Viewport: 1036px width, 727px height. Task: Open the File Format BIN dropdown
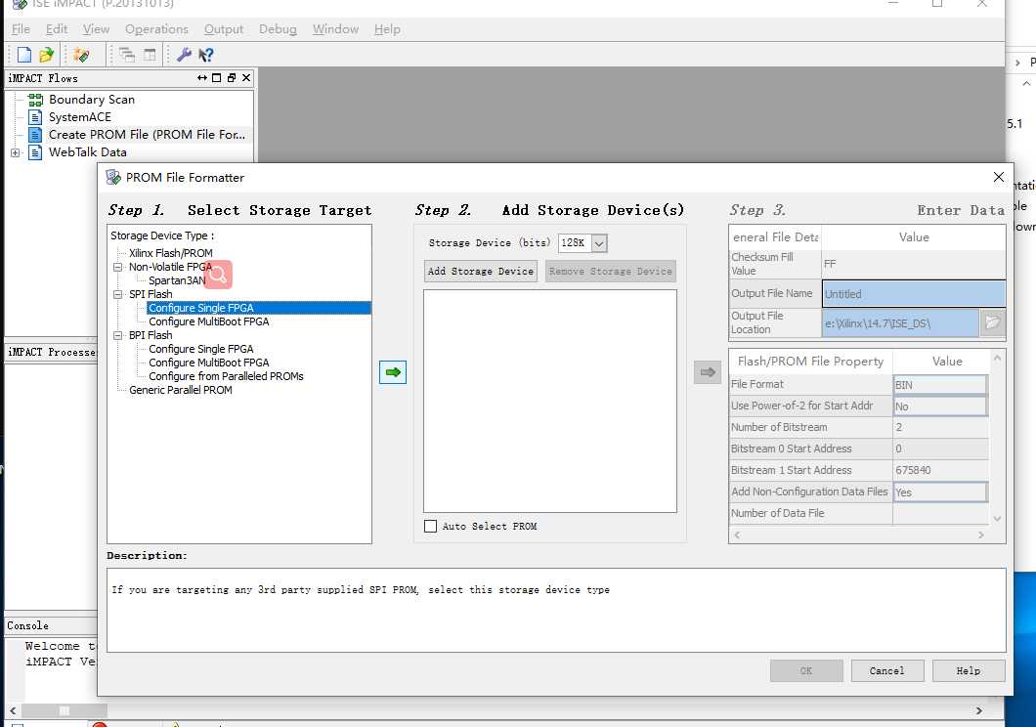coord(940,385)
